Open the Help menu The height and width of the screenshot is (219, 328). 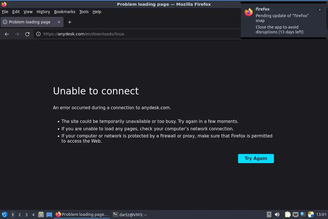tap(97, 12)
